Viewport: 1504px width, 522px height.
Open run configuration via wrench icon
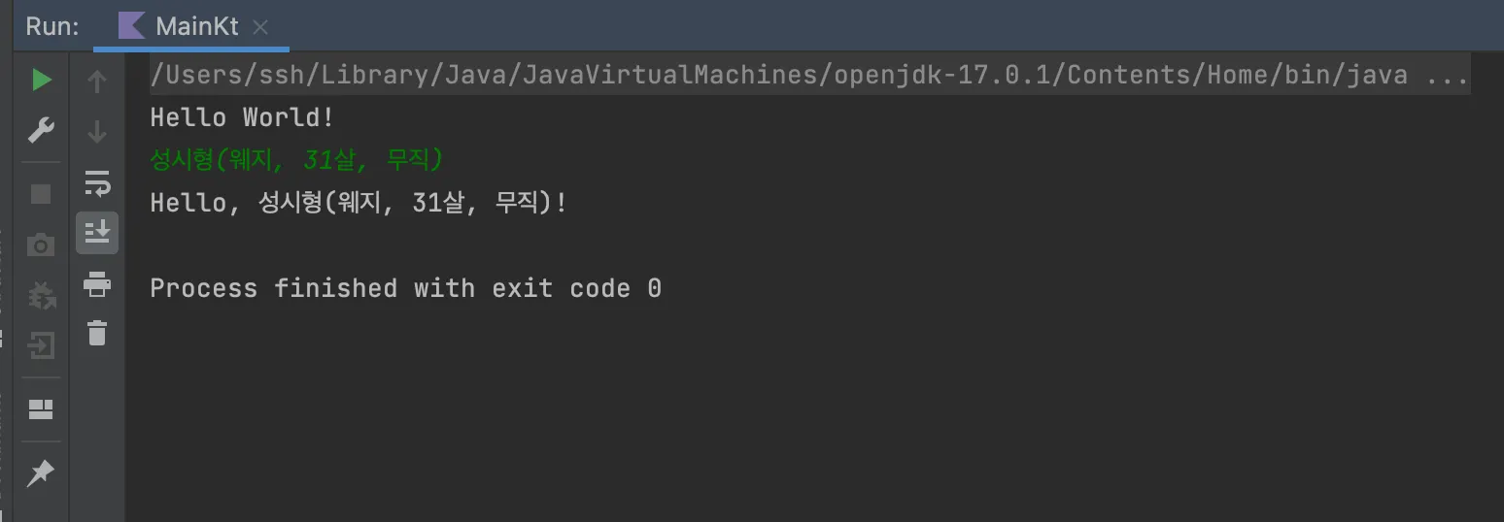click(x=41, y=130)
